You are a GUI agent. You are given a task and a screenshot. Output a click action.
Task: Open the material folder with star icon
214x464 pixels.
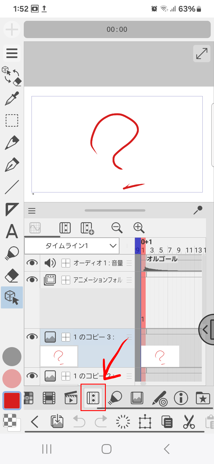pos(203,398)
